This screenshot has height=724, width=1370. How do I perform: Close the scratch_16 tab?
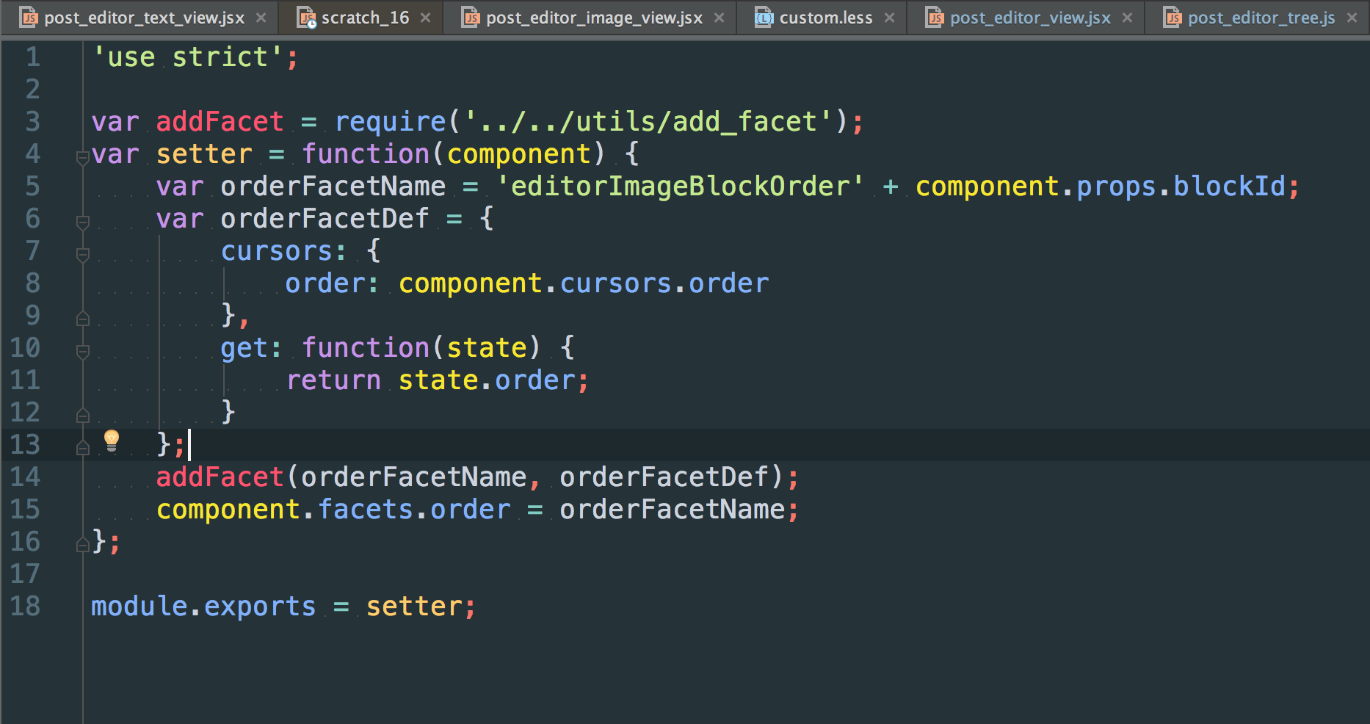point(425,18)
